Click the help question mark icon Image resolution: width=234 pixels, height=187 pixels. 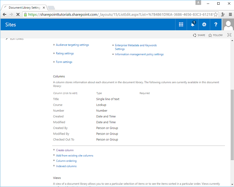click(x=216, y=24)
